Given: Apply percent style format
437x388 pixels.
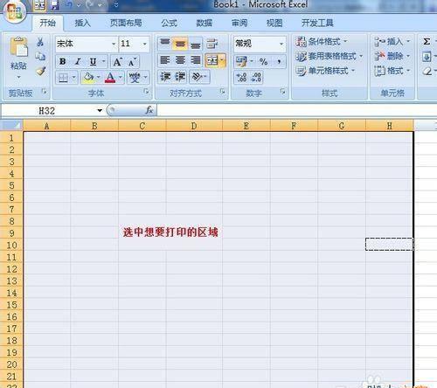Looking at the screenshot, I should [263, 61].
